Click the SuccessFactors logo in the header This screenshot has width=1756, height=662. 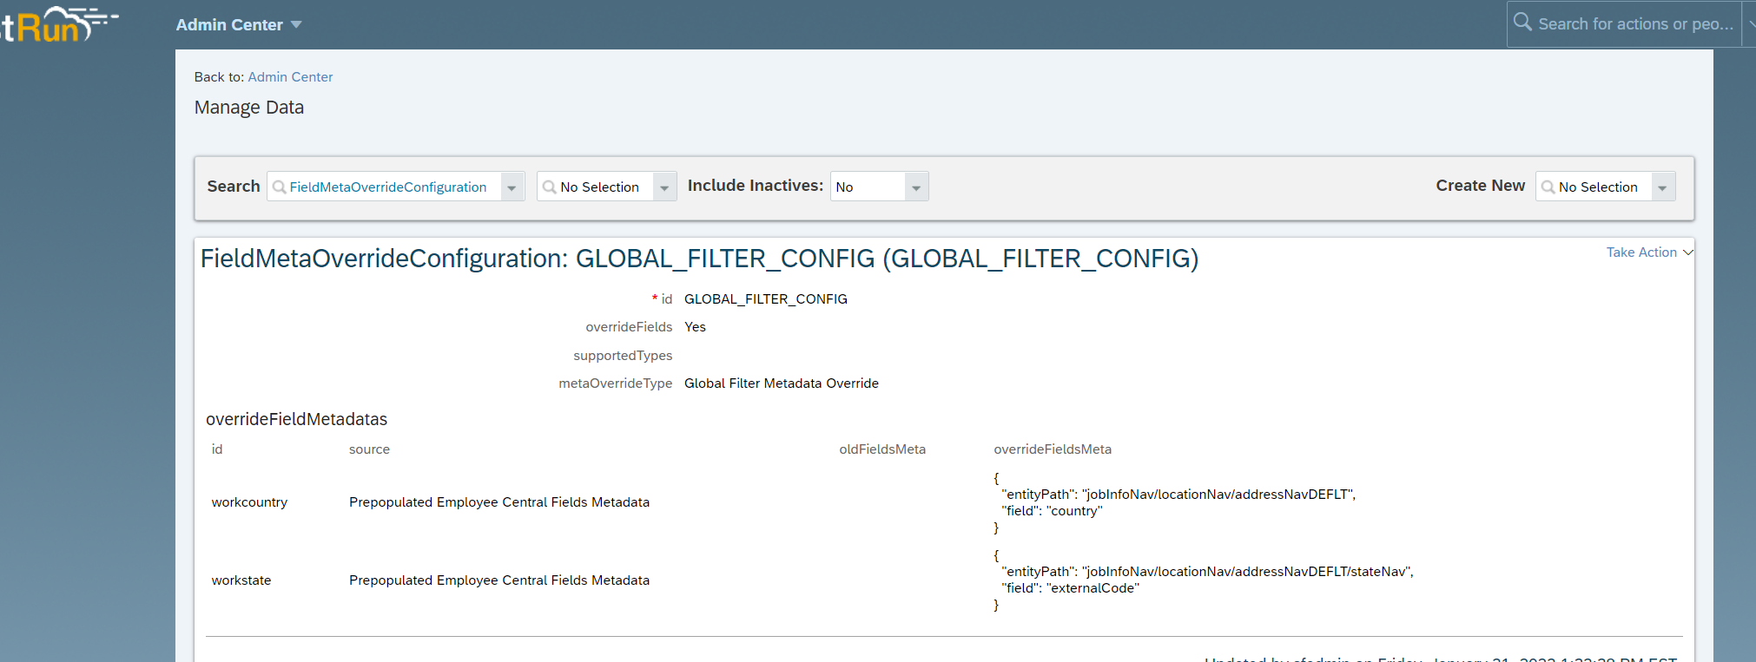click(x=59, y=24)
